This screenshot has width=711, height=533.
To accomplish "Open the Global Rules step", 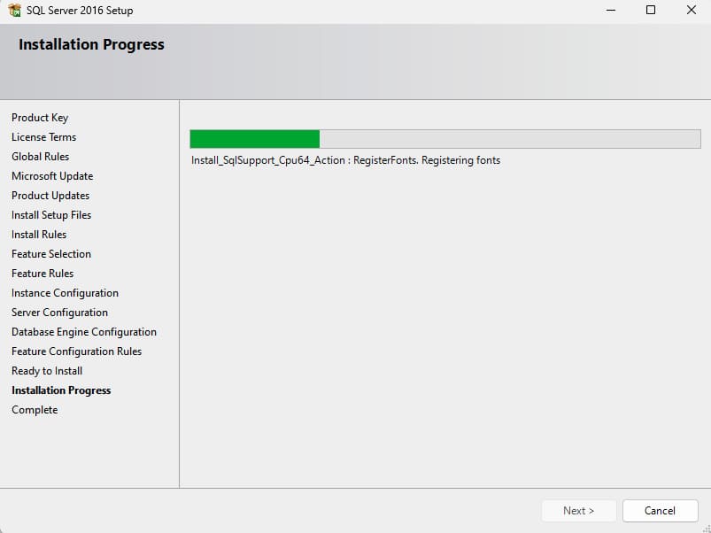I will coord(40,157).
